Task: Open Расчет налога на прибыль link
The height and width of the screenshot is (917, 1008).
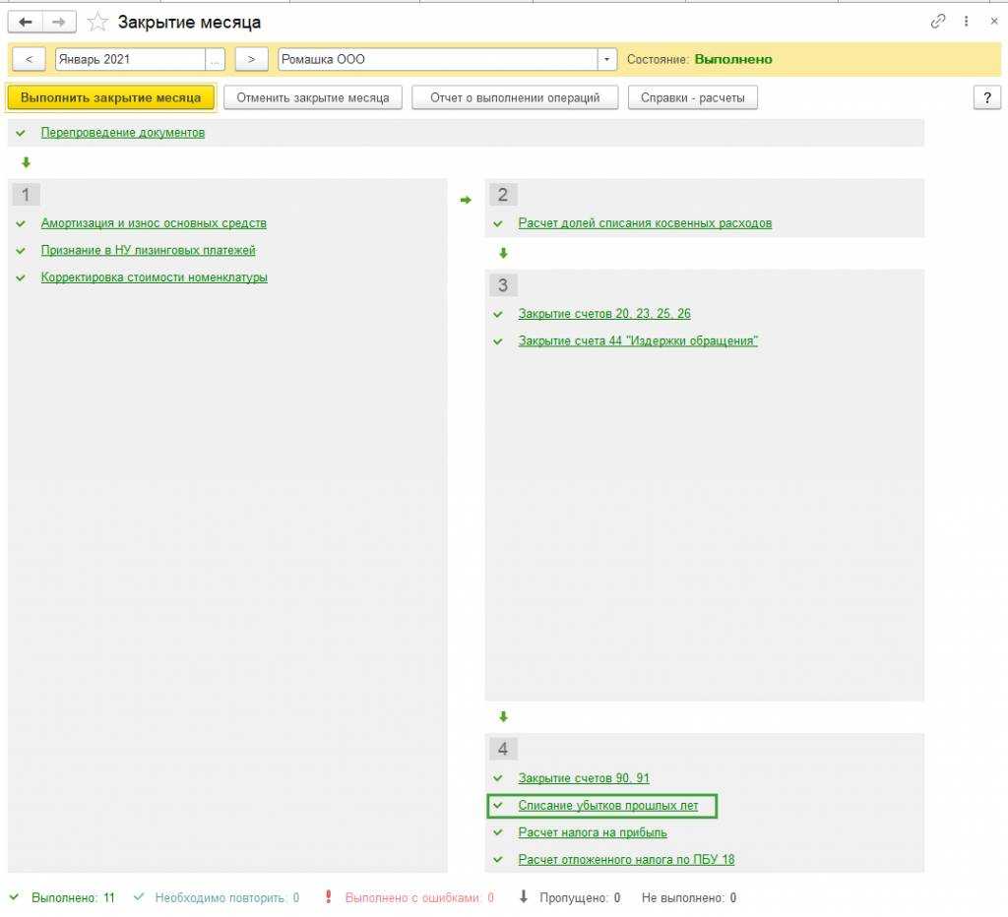Action: [x=593, y=832]
